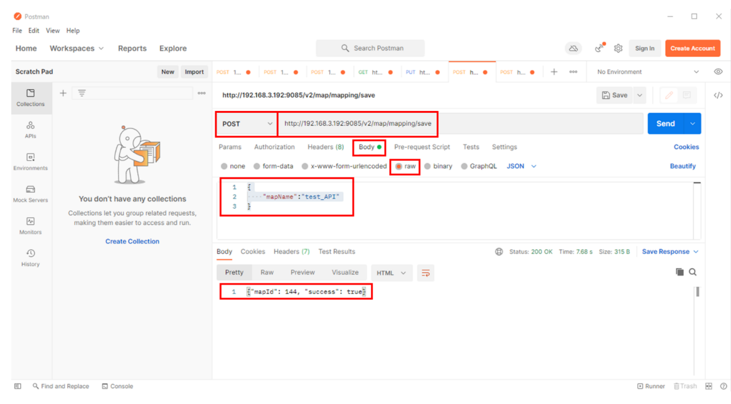
Task: Click the Search Postman field
Action: point(370,48)
